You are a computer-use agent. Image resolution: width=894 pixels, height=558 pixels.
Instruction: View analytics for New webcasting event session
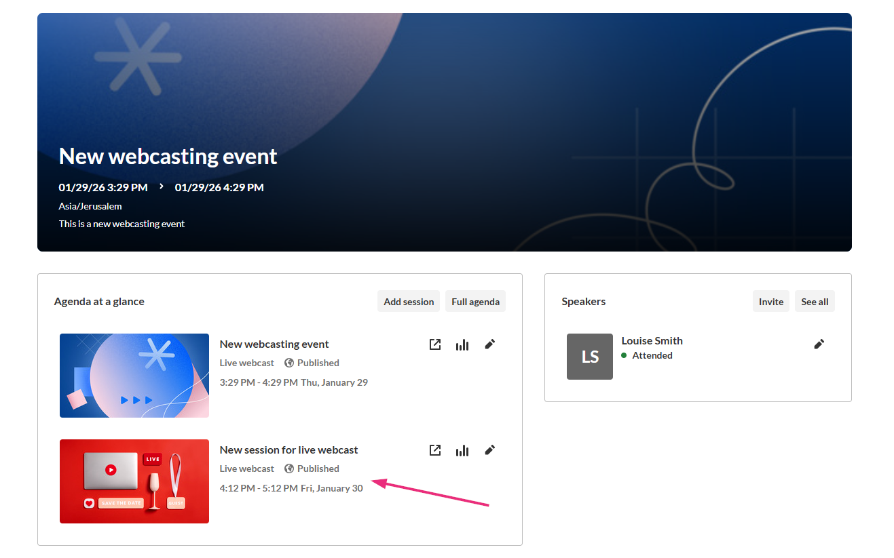click(462, 344)
